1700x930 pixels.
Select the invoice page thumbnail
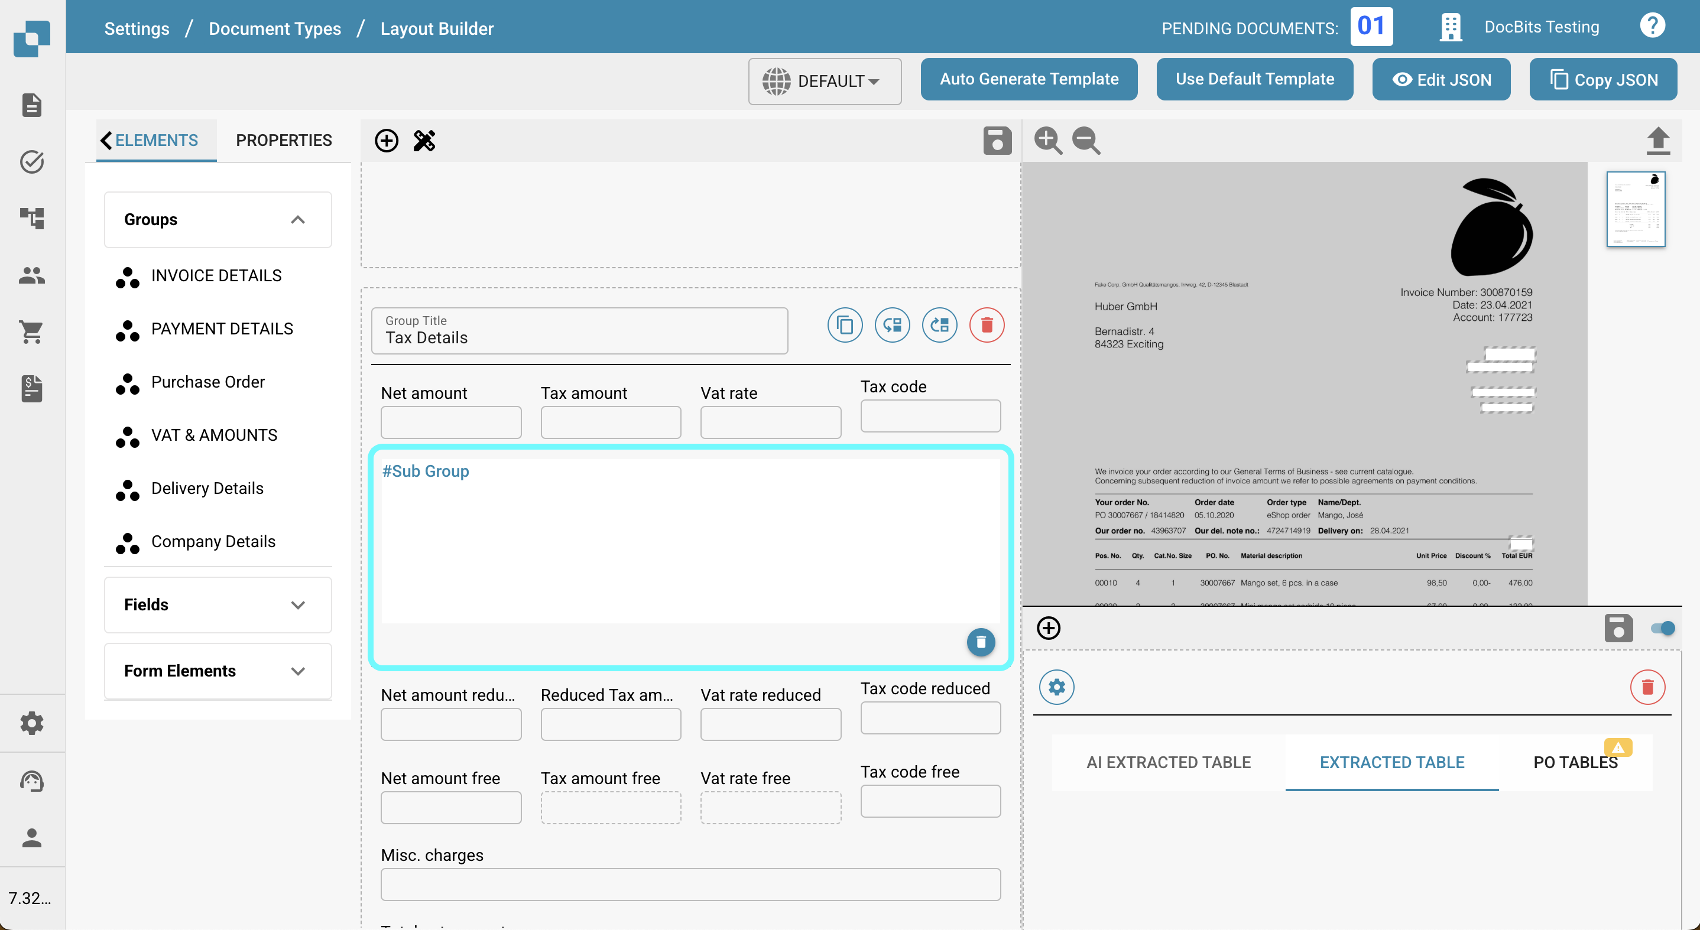tap(1636, 209)
